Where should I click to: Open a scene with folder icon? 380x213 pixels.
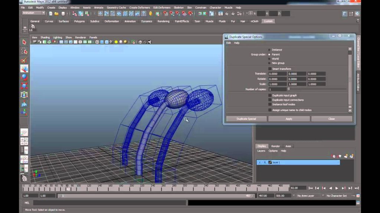click(x=56, y=14)
